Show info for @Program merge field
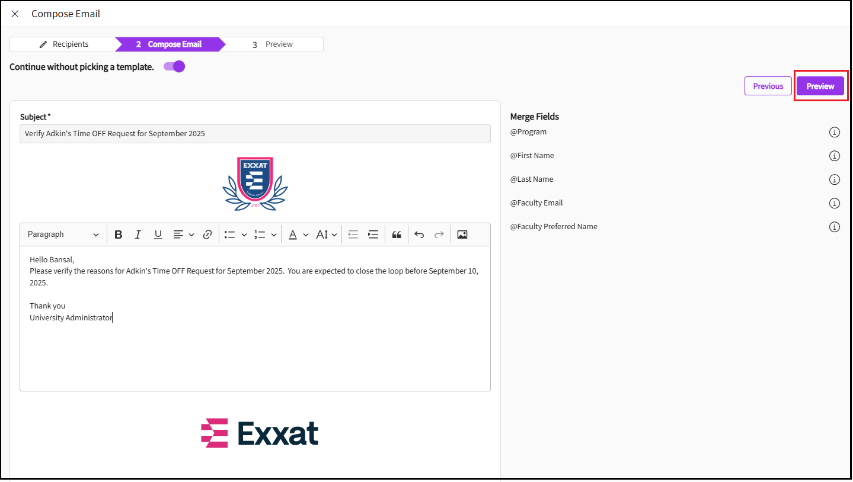853x482 pixels. [x=834, y=132]
